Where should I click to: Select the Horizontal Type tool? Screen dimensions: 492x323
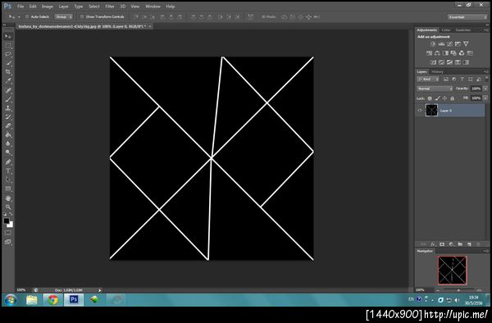click(8, 171)
